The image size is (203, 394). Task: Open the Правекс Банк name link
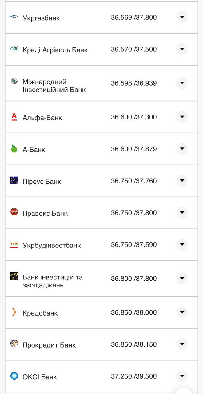click(x=45, y=213)
